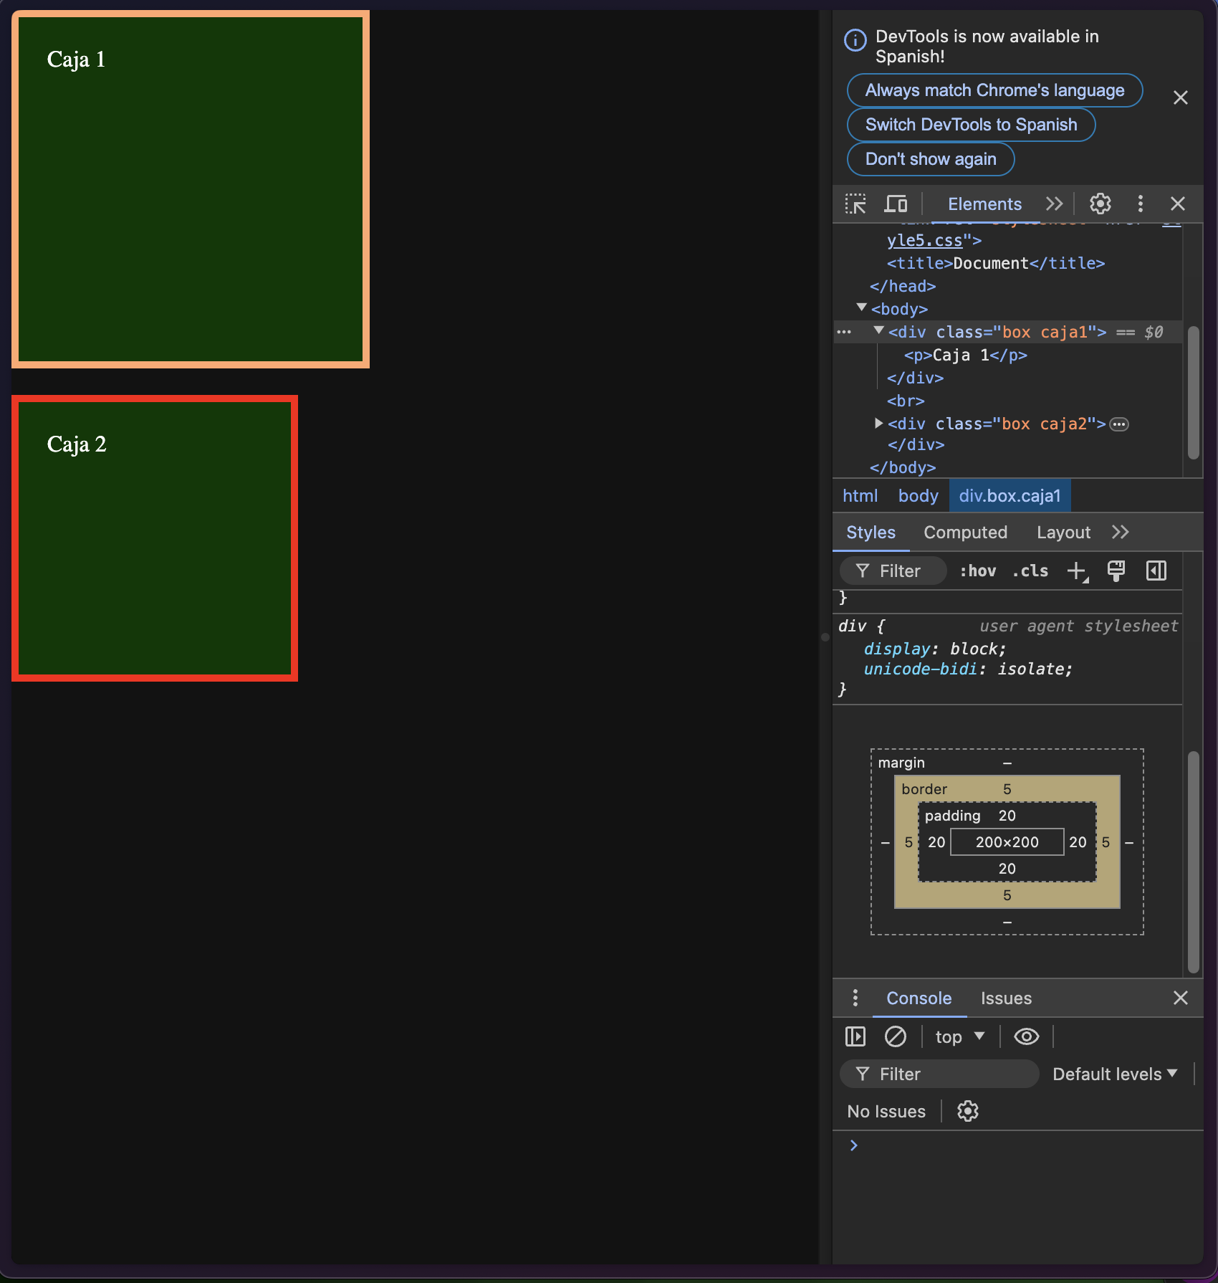Screen dimensions: 1218x1283
Task: Add a new style rule plus icon
Action: click(1077, 571)
